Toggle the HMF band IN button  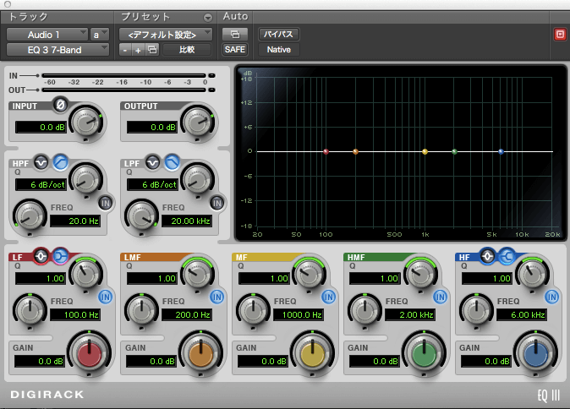tap(441, 297)
